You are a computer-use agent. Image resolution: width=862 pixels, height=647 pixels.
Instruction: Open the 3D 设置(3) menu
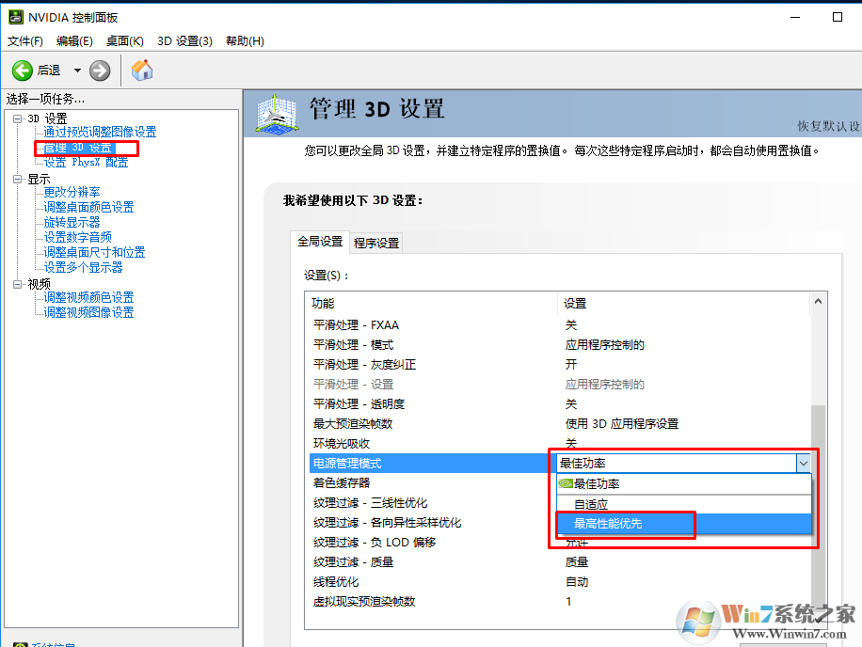point(184,40)
